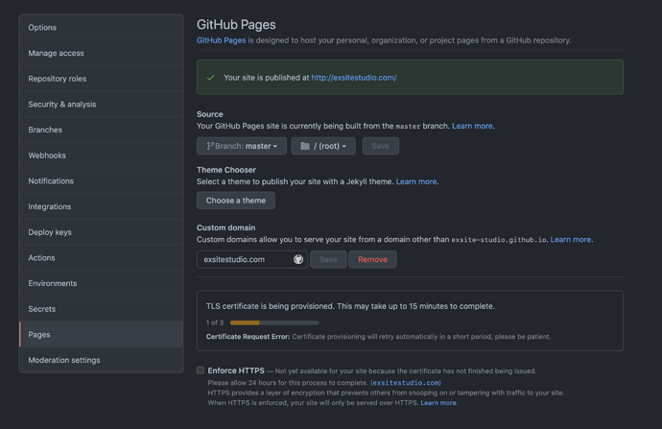Open the Actions settings section
Screen dimensions: 662x429
click(x=101, y=257)
